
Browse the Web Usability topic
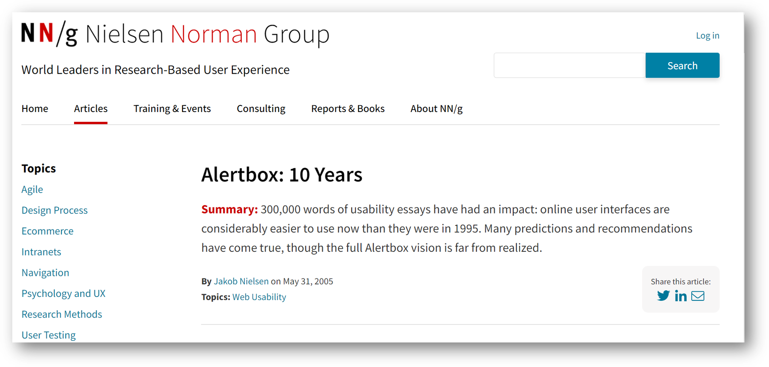259,297
